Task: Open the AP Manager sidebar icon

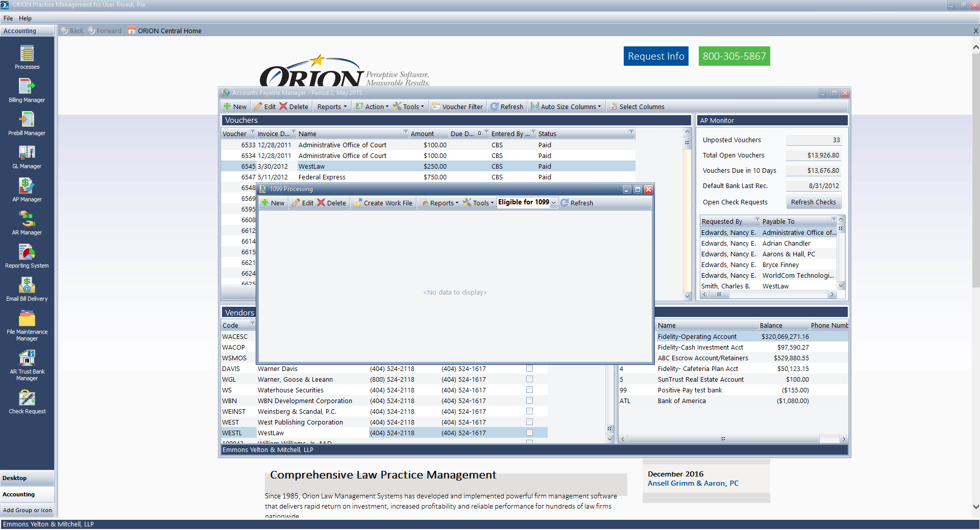Action: pyautogui.click(x=27, y=190)
